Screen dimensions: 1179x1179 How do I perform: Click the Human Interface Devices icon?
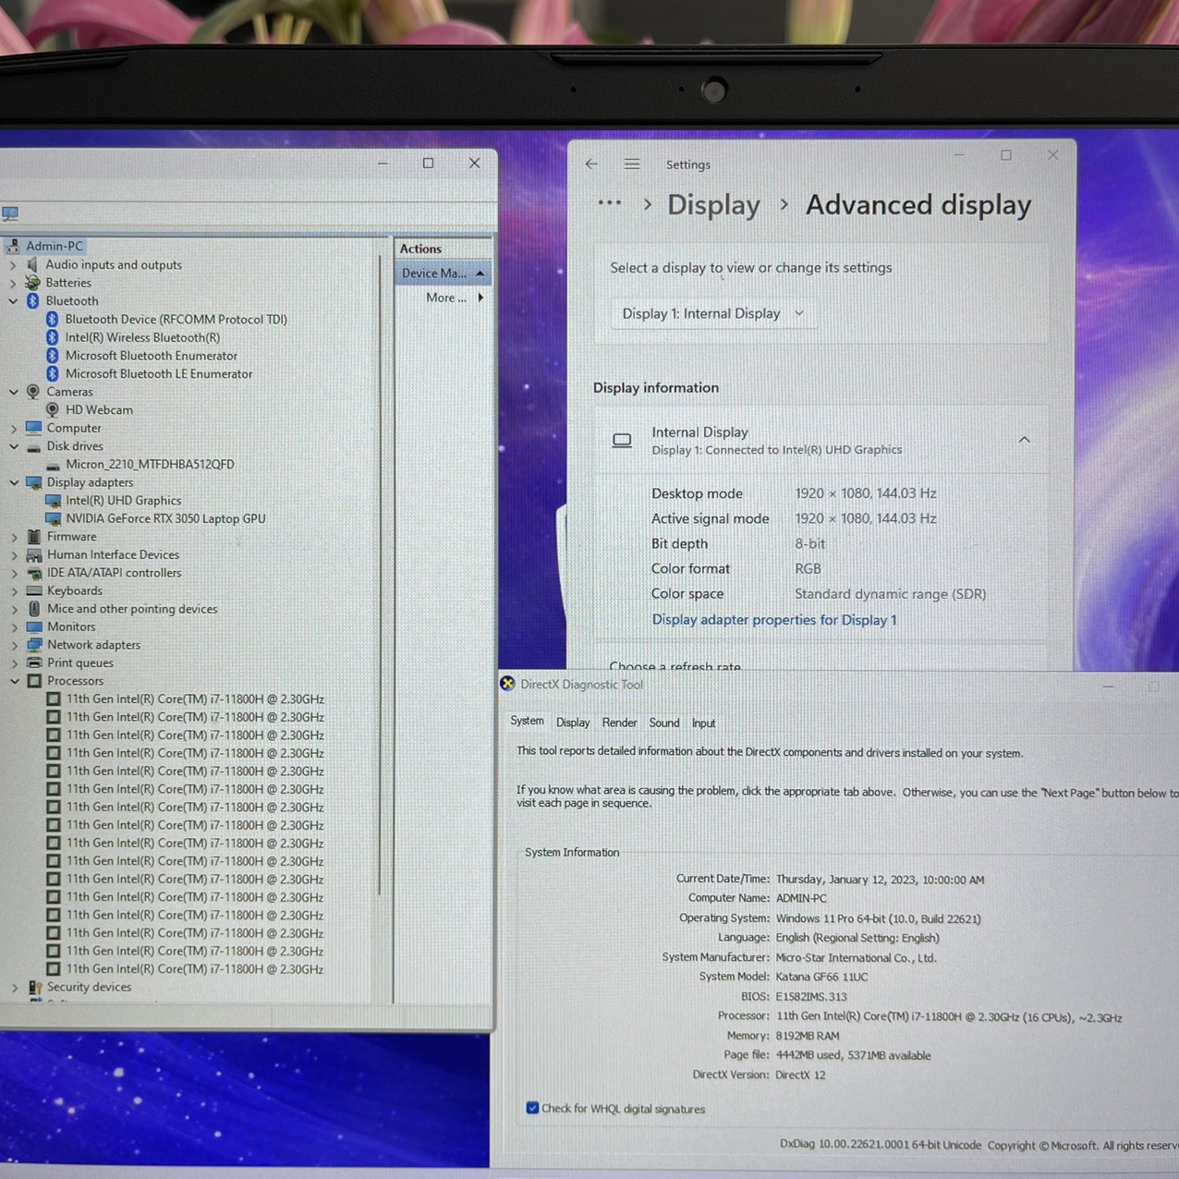pos(34,555)
